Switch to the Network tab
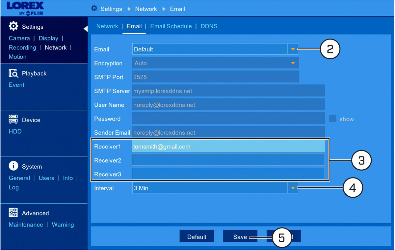 pyautogui.click(x=107, y=26)
